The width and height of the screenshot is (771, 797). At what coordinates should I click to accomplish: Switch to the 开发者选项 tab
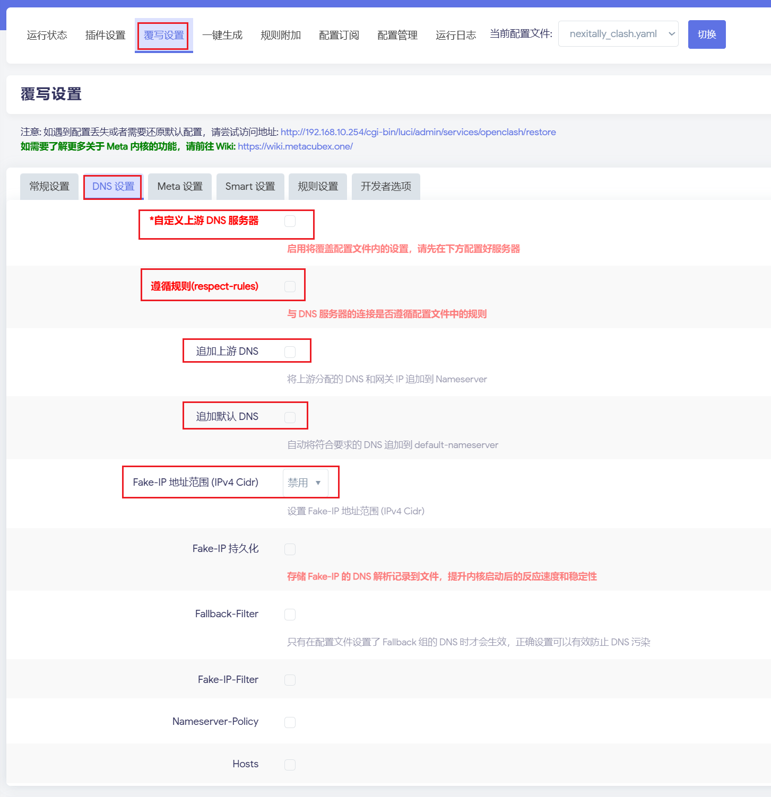[386, 187]
